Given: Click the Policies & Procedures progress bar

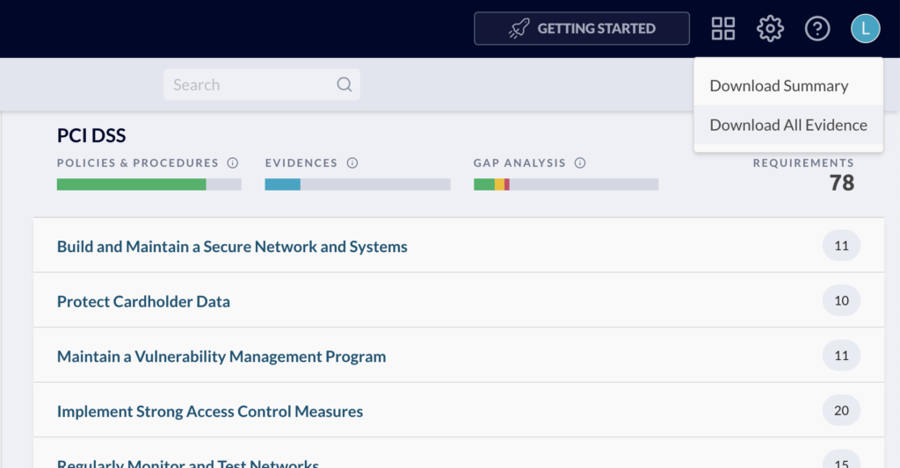Looking at the screenshot, I should [x=149, y=184].
